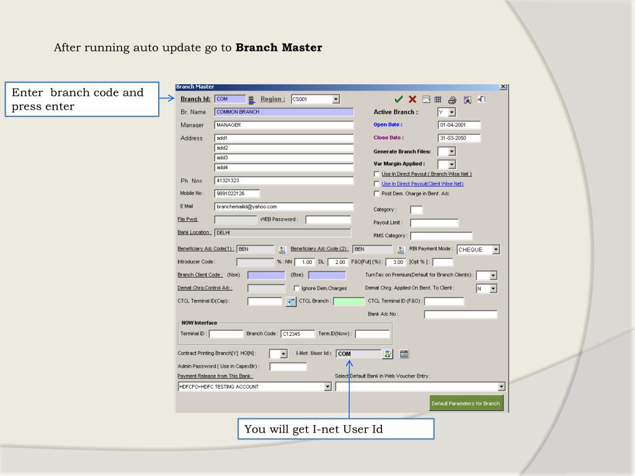Click the card icon right of I-Net User Id

(404, 354)
